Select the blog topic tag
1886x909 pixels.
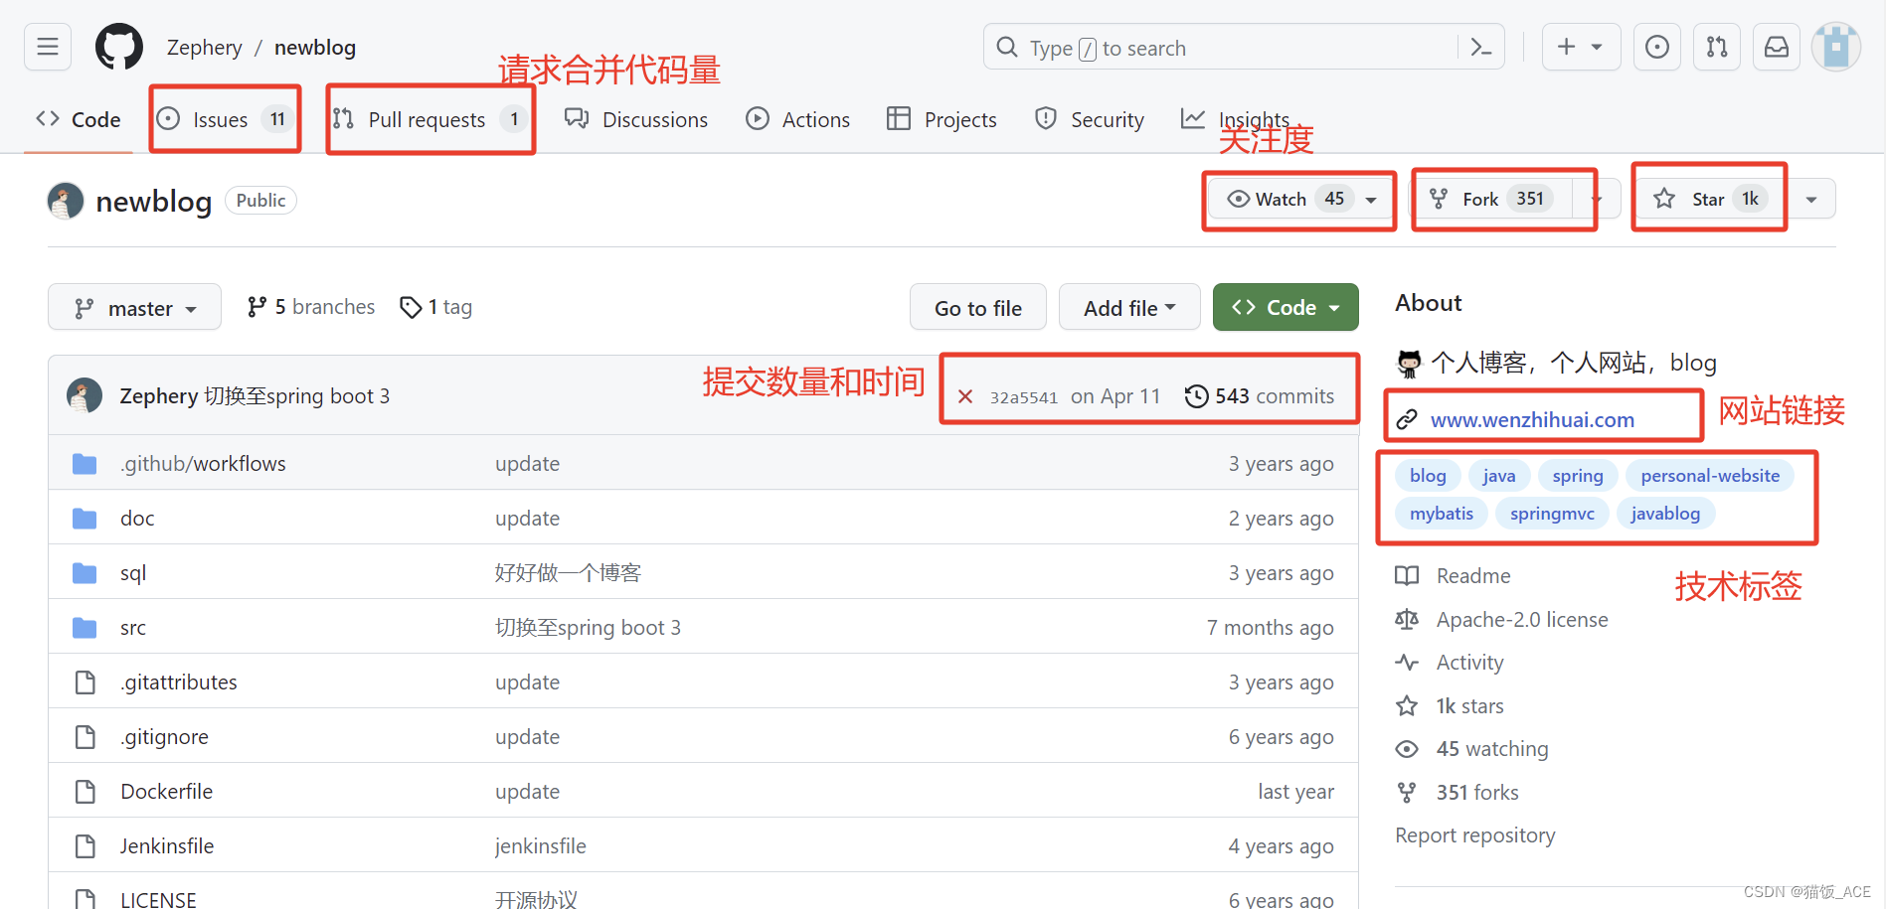pos(1428,476)
